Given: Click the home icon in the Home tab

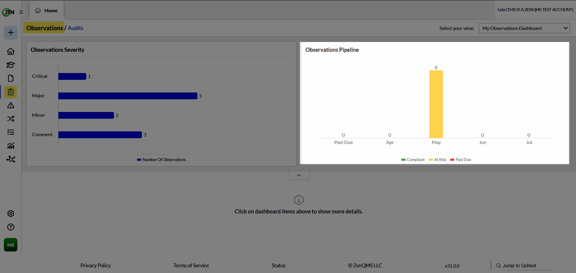Looking at the screenshot, I should [x=38, y=10].
